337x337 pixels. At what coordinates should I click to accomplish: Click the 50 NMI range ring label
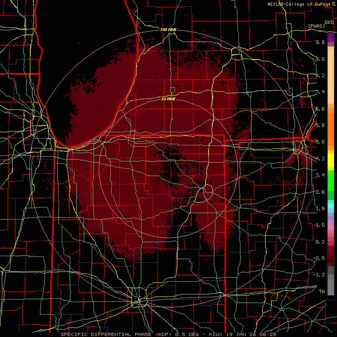click(168, 99)
